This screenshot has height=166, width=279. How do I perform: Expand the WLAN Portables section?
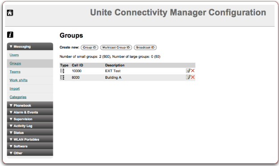pos(30,139)
